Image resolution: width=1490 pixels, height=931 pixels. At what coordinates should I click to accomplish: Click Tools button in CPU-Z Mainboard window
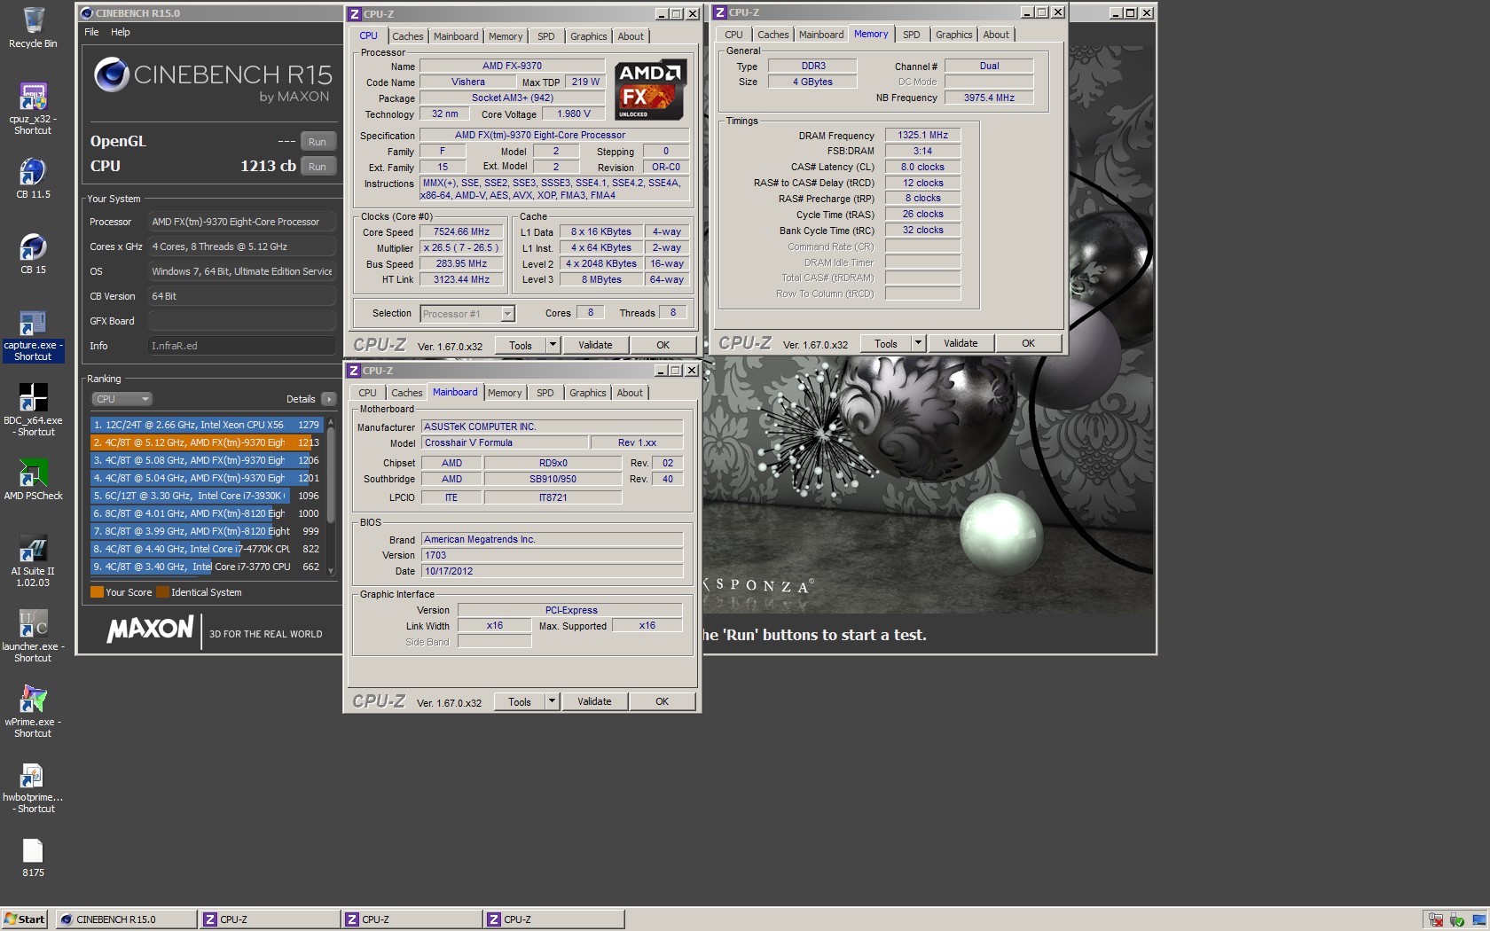[x=520, y=701]
